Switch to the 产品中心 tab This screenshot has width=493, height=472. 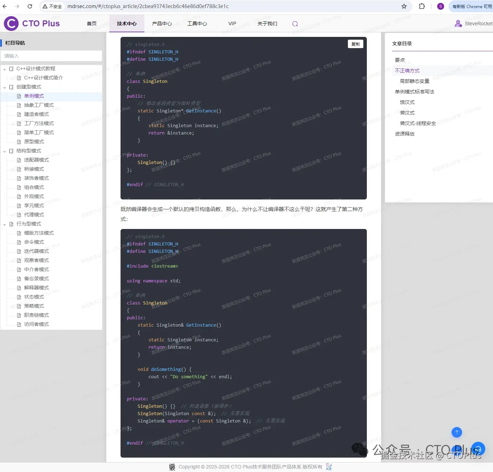point(162,24)
